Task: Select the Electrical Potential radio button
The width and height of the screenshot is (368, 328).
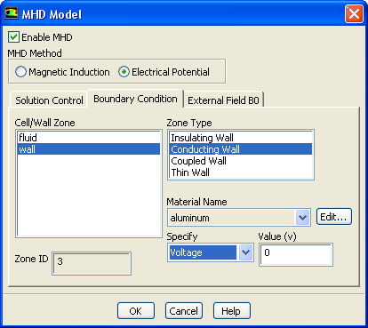Action: 124,72
